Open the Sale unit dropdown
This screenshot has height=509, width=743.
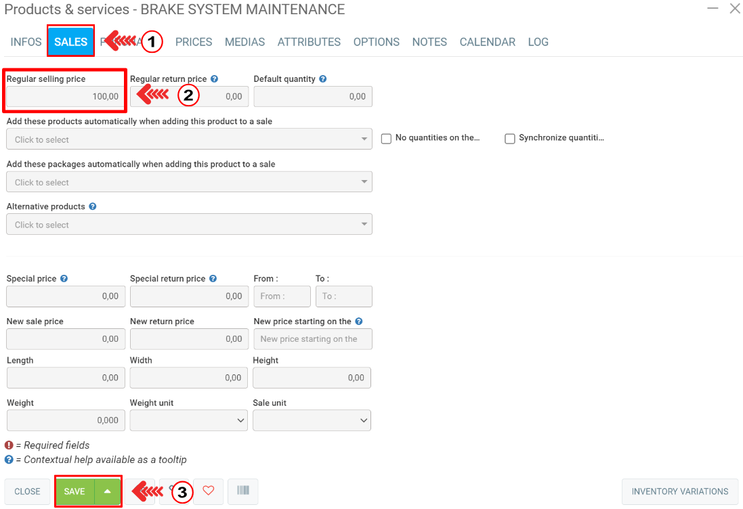[x=312, y=420]
